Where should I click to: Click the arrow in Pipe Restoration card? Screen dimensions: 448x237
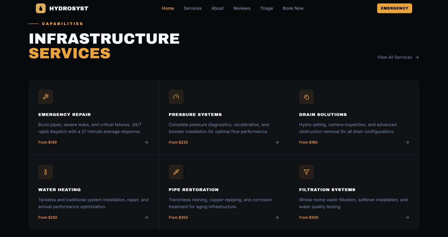point(277,217)
